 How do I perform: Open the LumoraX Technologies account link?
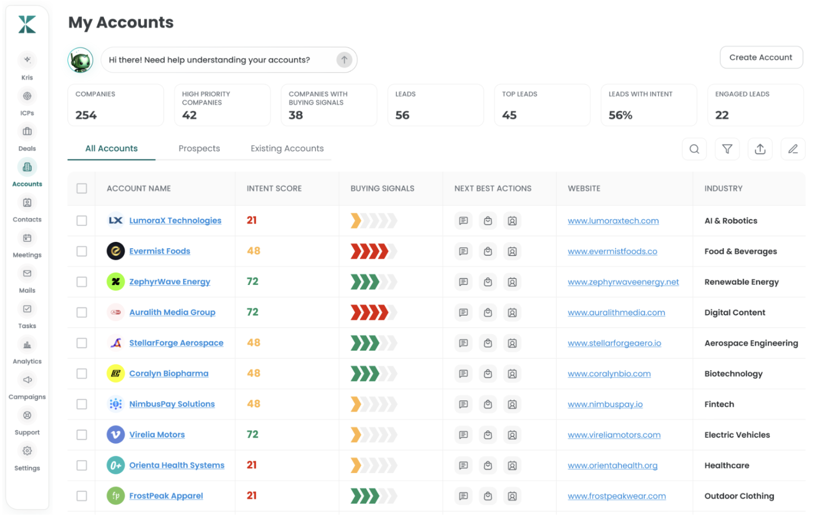tap(175, 220)
